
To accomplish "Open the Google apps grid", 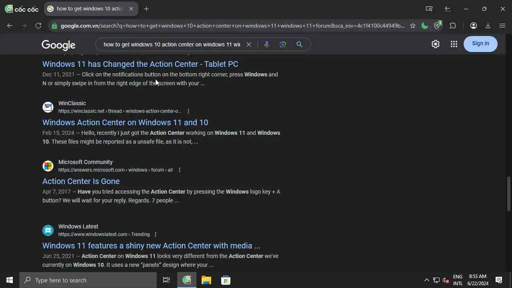I will pyautogui.click(x=454, y=44).
